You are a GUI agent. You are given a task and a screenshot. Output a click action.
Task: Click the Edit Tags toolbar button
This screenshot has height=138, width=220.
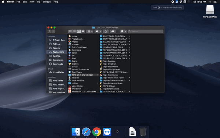(113, 31)
